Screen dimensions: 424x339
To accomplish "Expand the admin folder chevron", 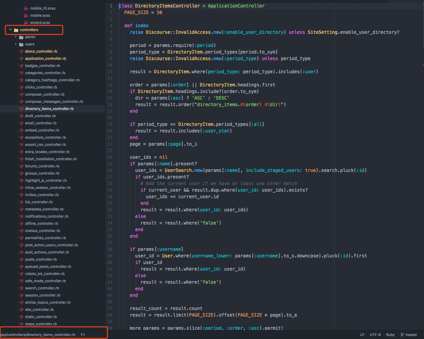I will [x=16, y=37].
